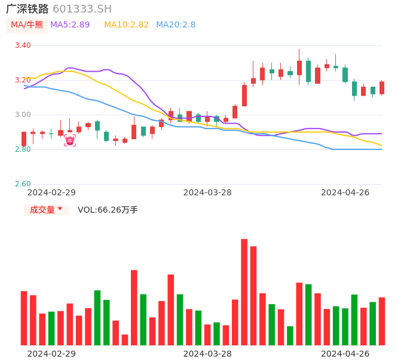This screenshot has height=362, width=410.
Task: Select the 2024-02-29 date under volume chart
Action: [x=51, y=354]
